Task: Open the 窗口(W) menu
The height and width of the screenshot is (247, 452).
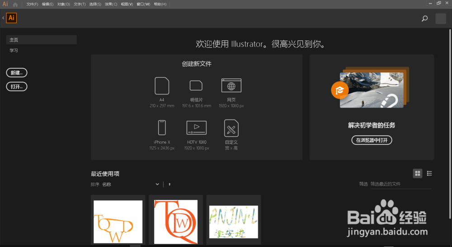Action: pyautogui.click(x=143, y=5)
